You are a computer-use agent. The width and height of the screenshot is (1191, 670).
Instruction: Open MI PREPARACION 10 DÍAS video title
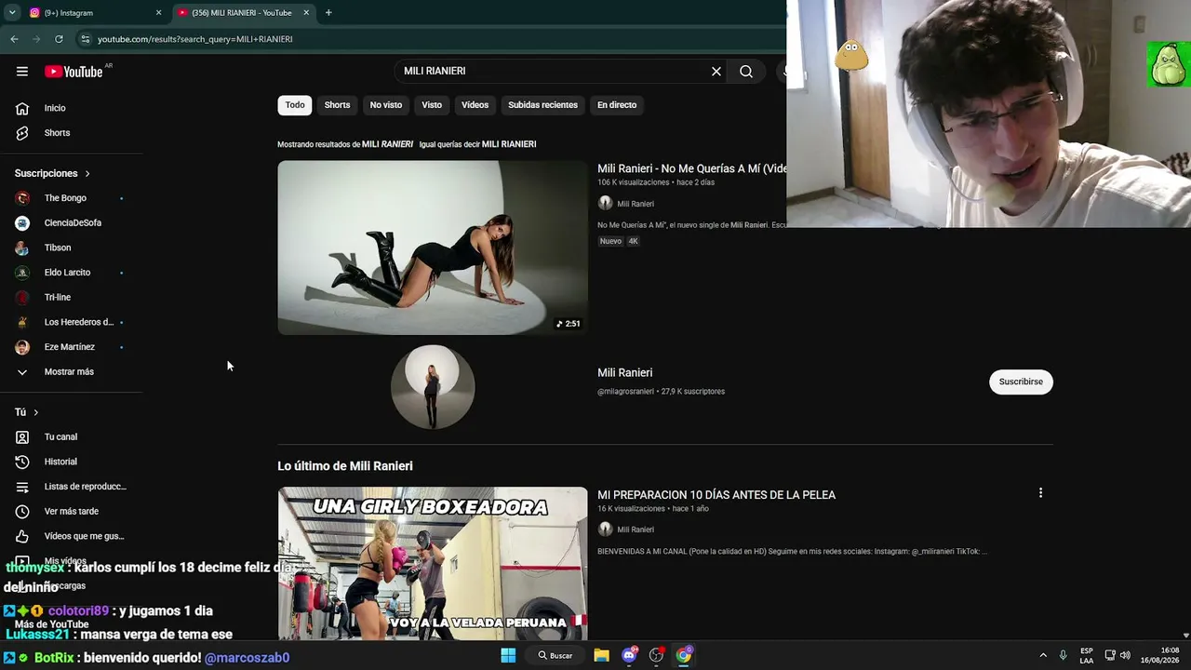tap(716, 495)
